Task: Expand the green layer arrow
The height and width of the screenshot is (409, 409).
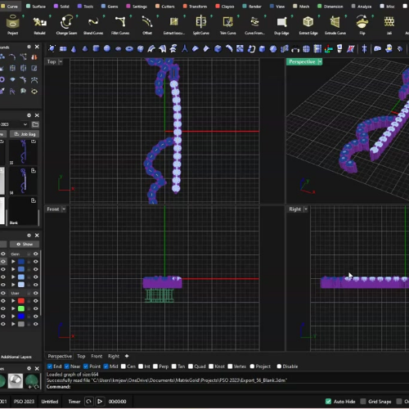Action: coord(13,308)
